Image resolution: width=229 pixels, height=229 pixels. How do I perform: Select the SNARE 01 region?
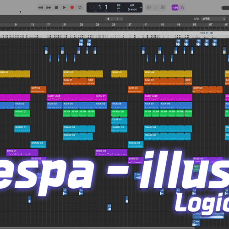click(22, 129)
